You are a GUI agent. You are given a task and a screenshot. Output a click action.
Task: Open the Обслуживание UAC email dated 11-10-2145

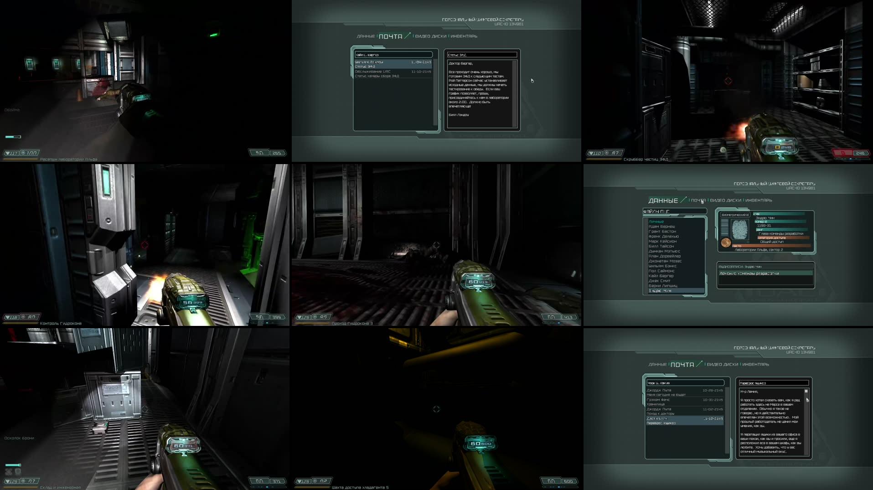pyautogui.click(x=393, y=74)
